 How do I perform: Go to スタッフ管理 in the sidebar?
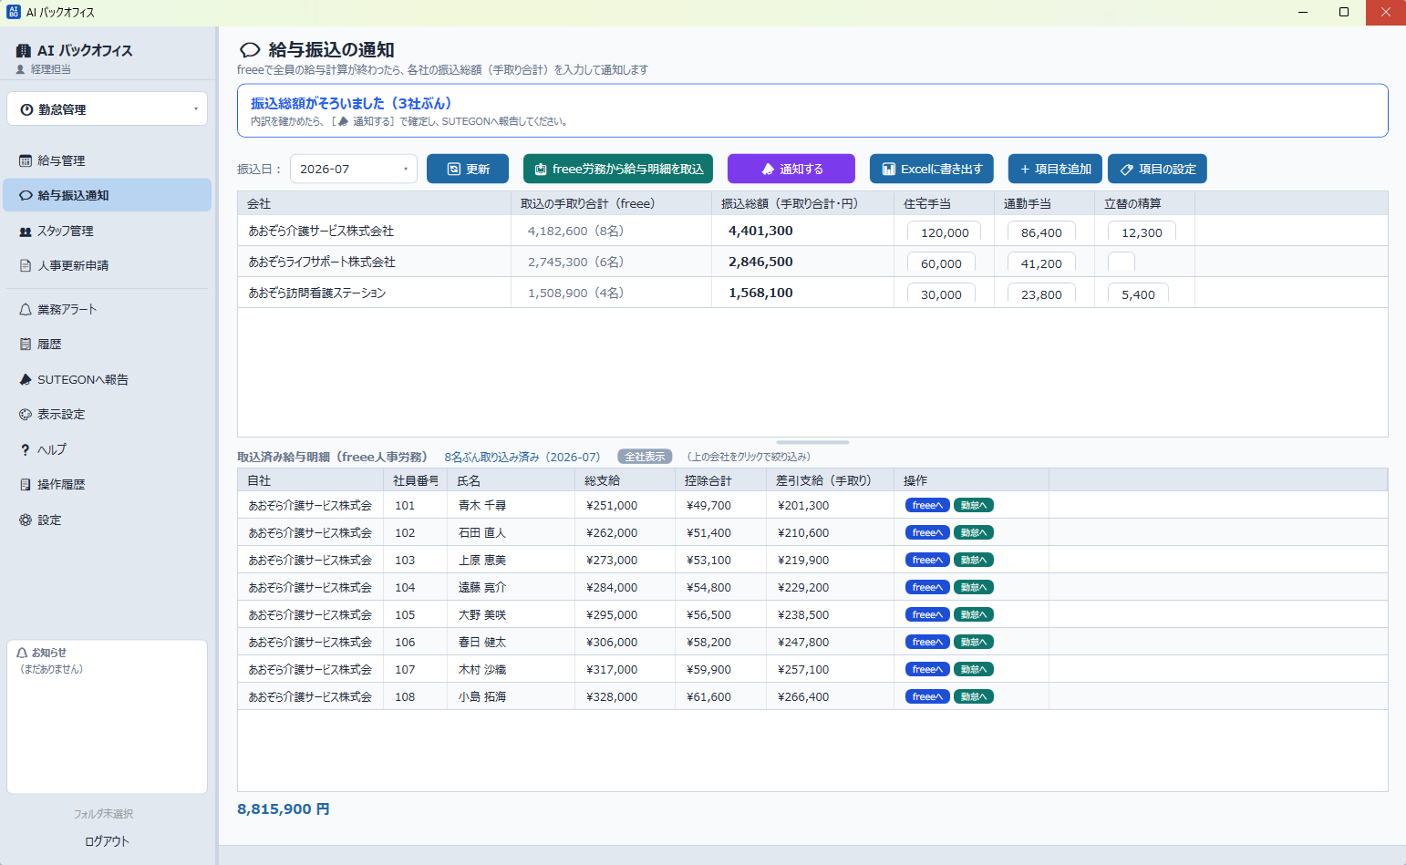[108, 231]
